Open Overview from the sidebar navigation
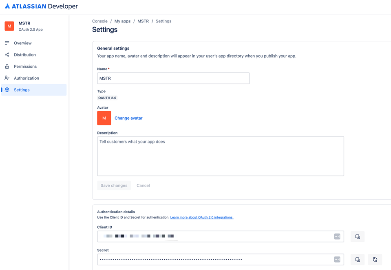This screenshot has width=391, height=270. coord(22,43)
